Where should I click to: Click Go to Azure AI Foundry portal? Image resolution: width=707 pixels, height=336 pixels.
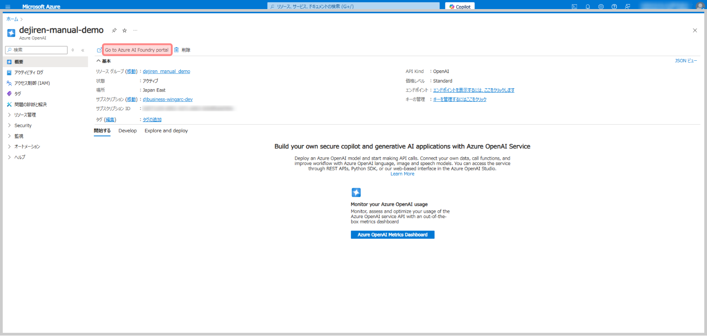(137, 50)
